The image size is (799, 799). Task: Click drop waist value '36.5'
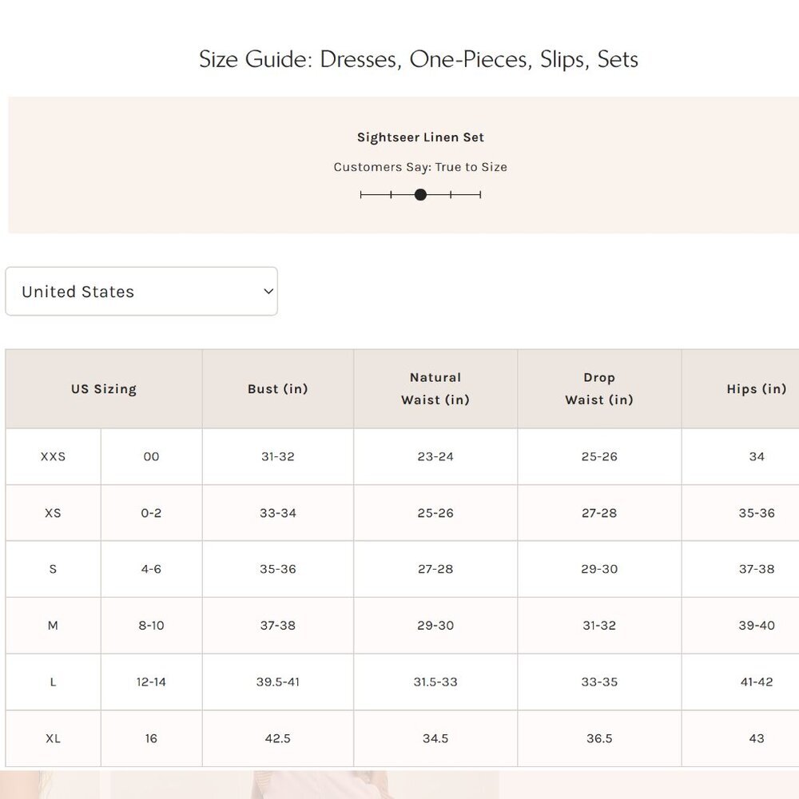(599, 738)
